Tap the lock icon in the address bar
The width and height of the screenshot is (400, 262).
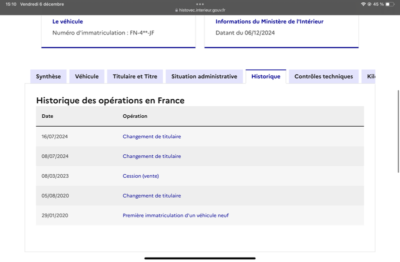(x=176, y=10)
